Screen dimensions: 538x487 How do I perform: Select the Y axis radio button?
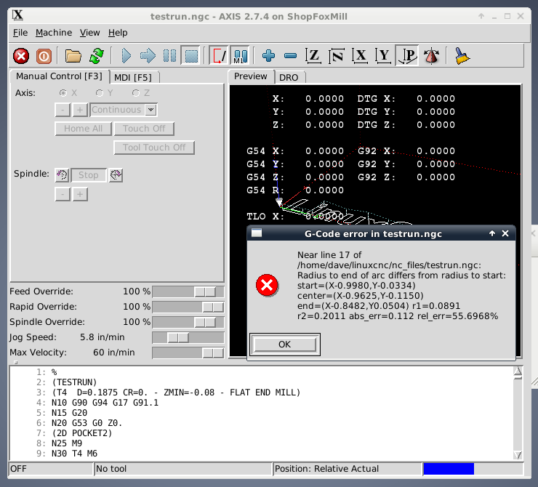point(100,93)
